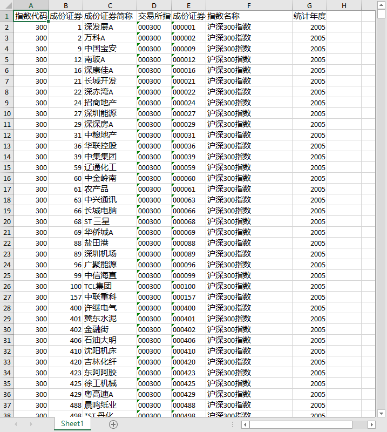Select column B header
Viewport: 387px width, 432px height.
(x=65, y=5)
